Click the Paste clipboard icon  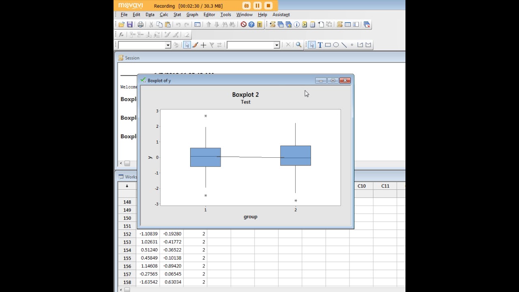pos(167,24)
